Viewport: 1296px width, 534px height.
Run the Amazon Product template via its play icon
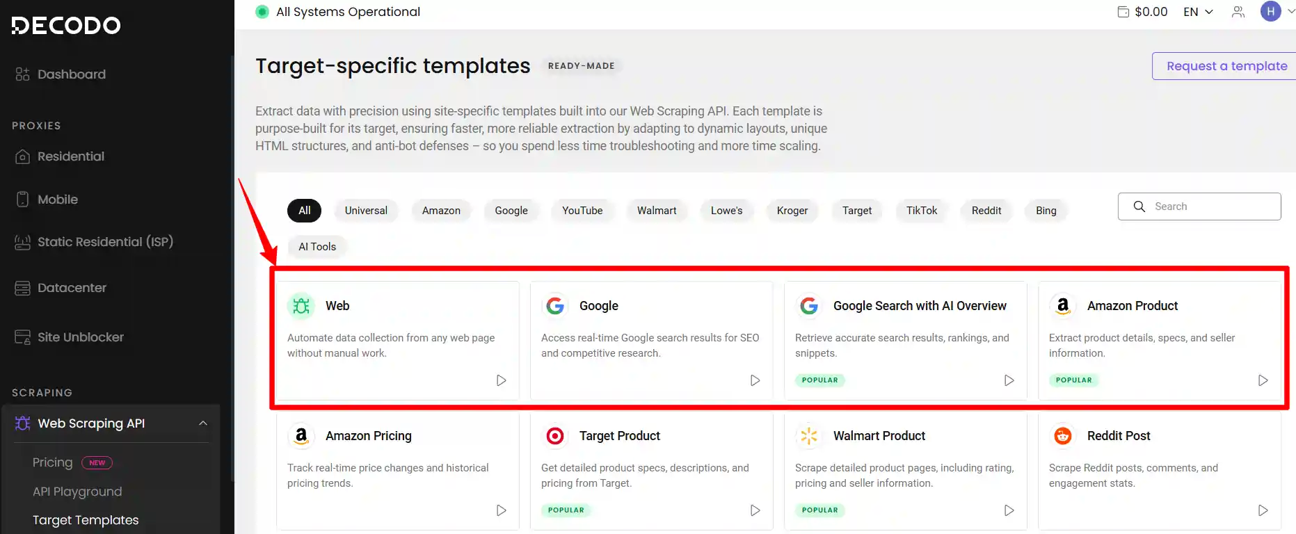(x=1263, y=380)
